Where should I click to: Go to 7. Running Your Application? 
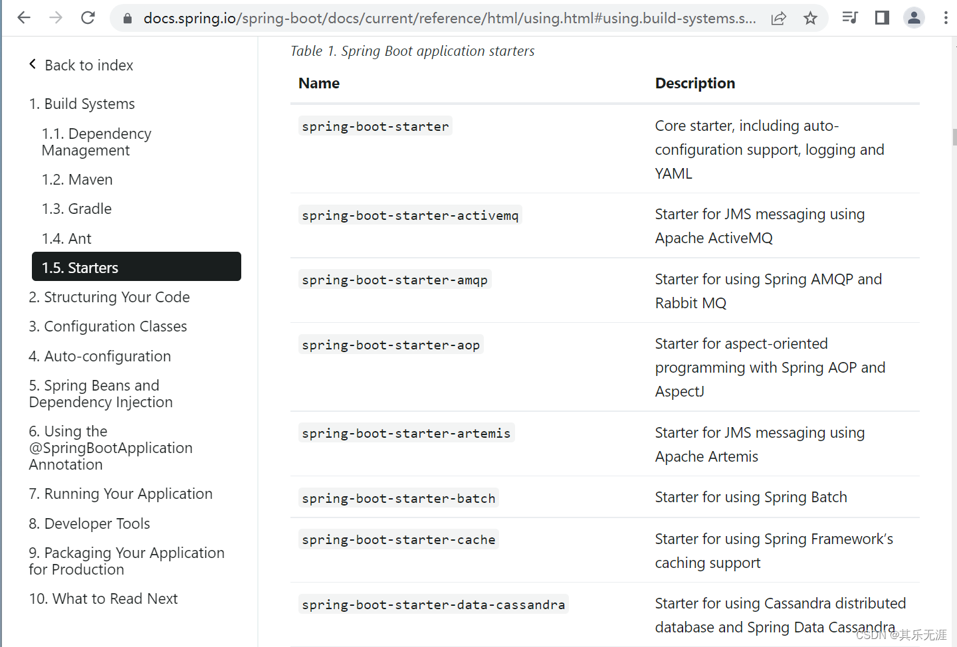(120, 494)
